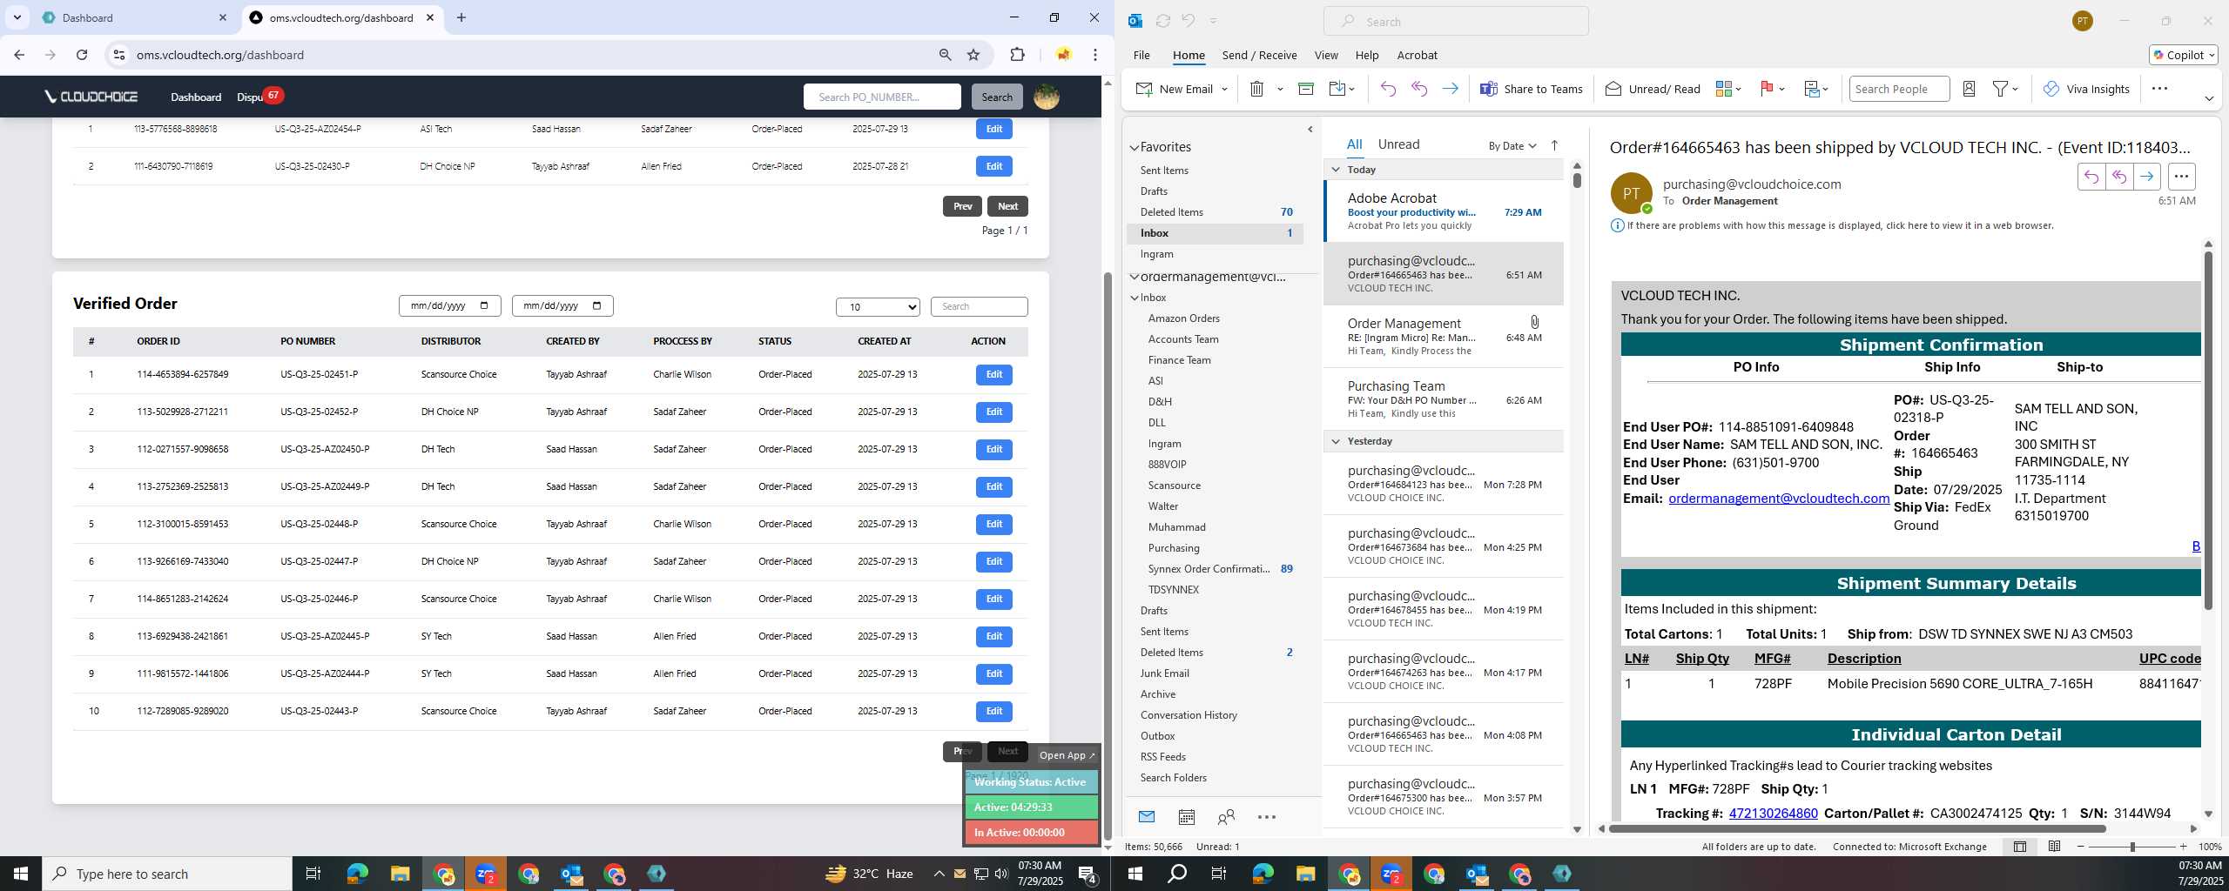Switch to the View ribbon tab

1326,55
